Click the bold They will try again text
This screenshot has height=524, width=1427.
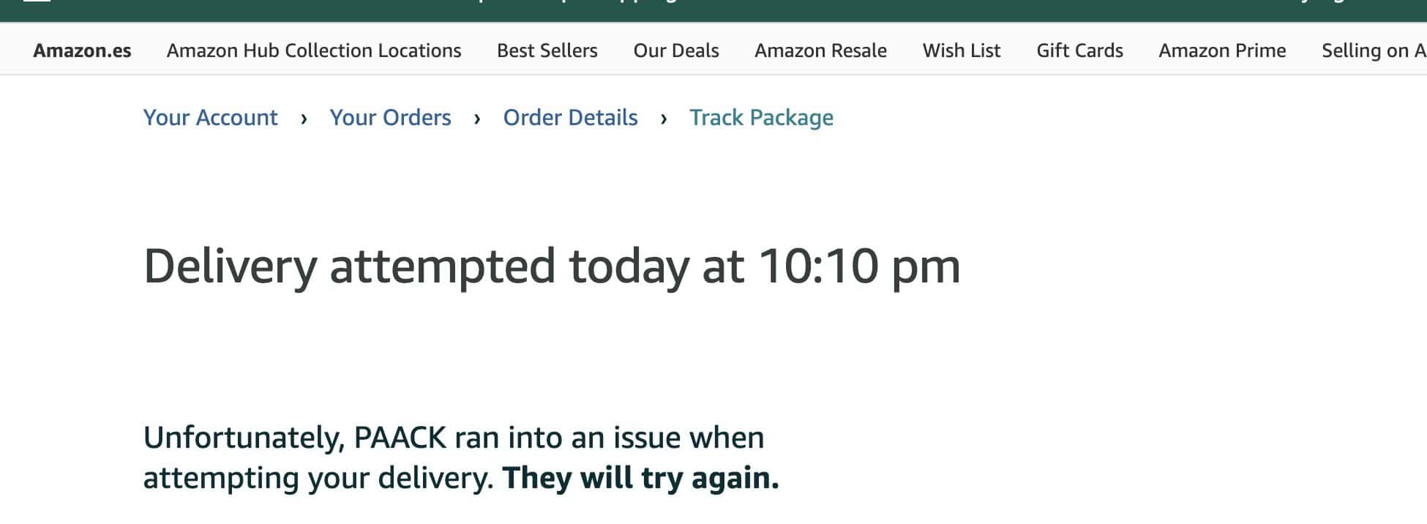click(x=640, y=478)
